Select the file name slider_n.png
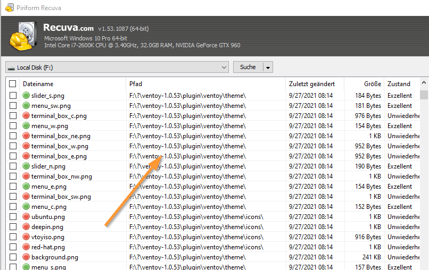Viewport: 429px width, 270px height. pos(48,166)
